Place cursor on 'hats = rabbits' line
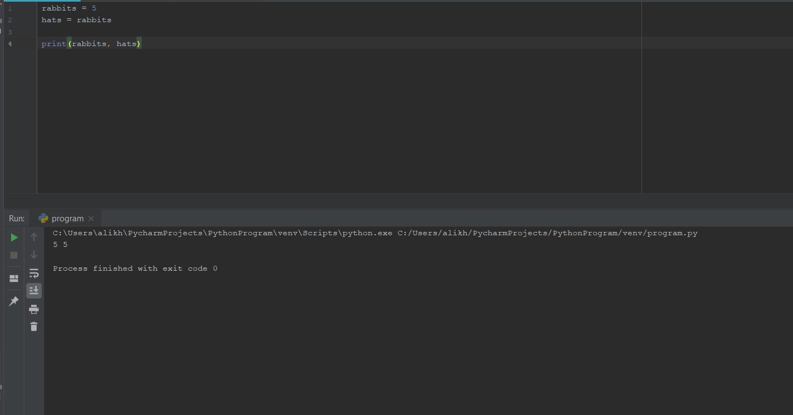The image size is (793, 415). [x=77, y=20]
